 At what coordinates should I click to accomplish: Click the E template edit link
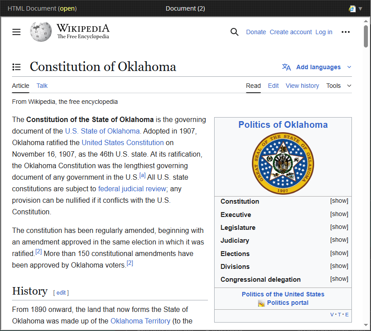[347, 315]
